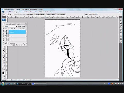This screenshot has height=93, width=124.
Task: Add a layer mask
Action: pos(14,45)
